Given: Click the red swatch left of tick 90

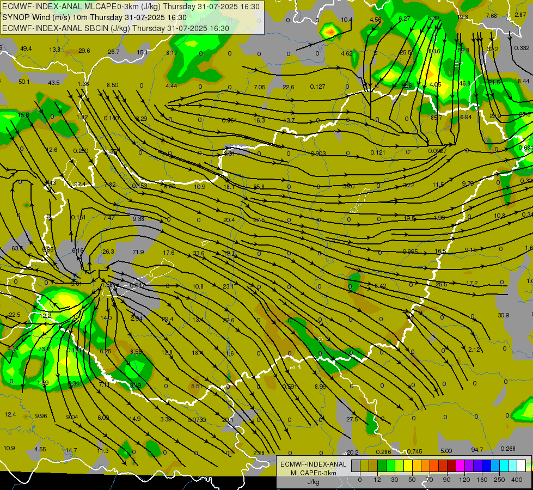Looking at the screenshot, I should pos(443,465).
